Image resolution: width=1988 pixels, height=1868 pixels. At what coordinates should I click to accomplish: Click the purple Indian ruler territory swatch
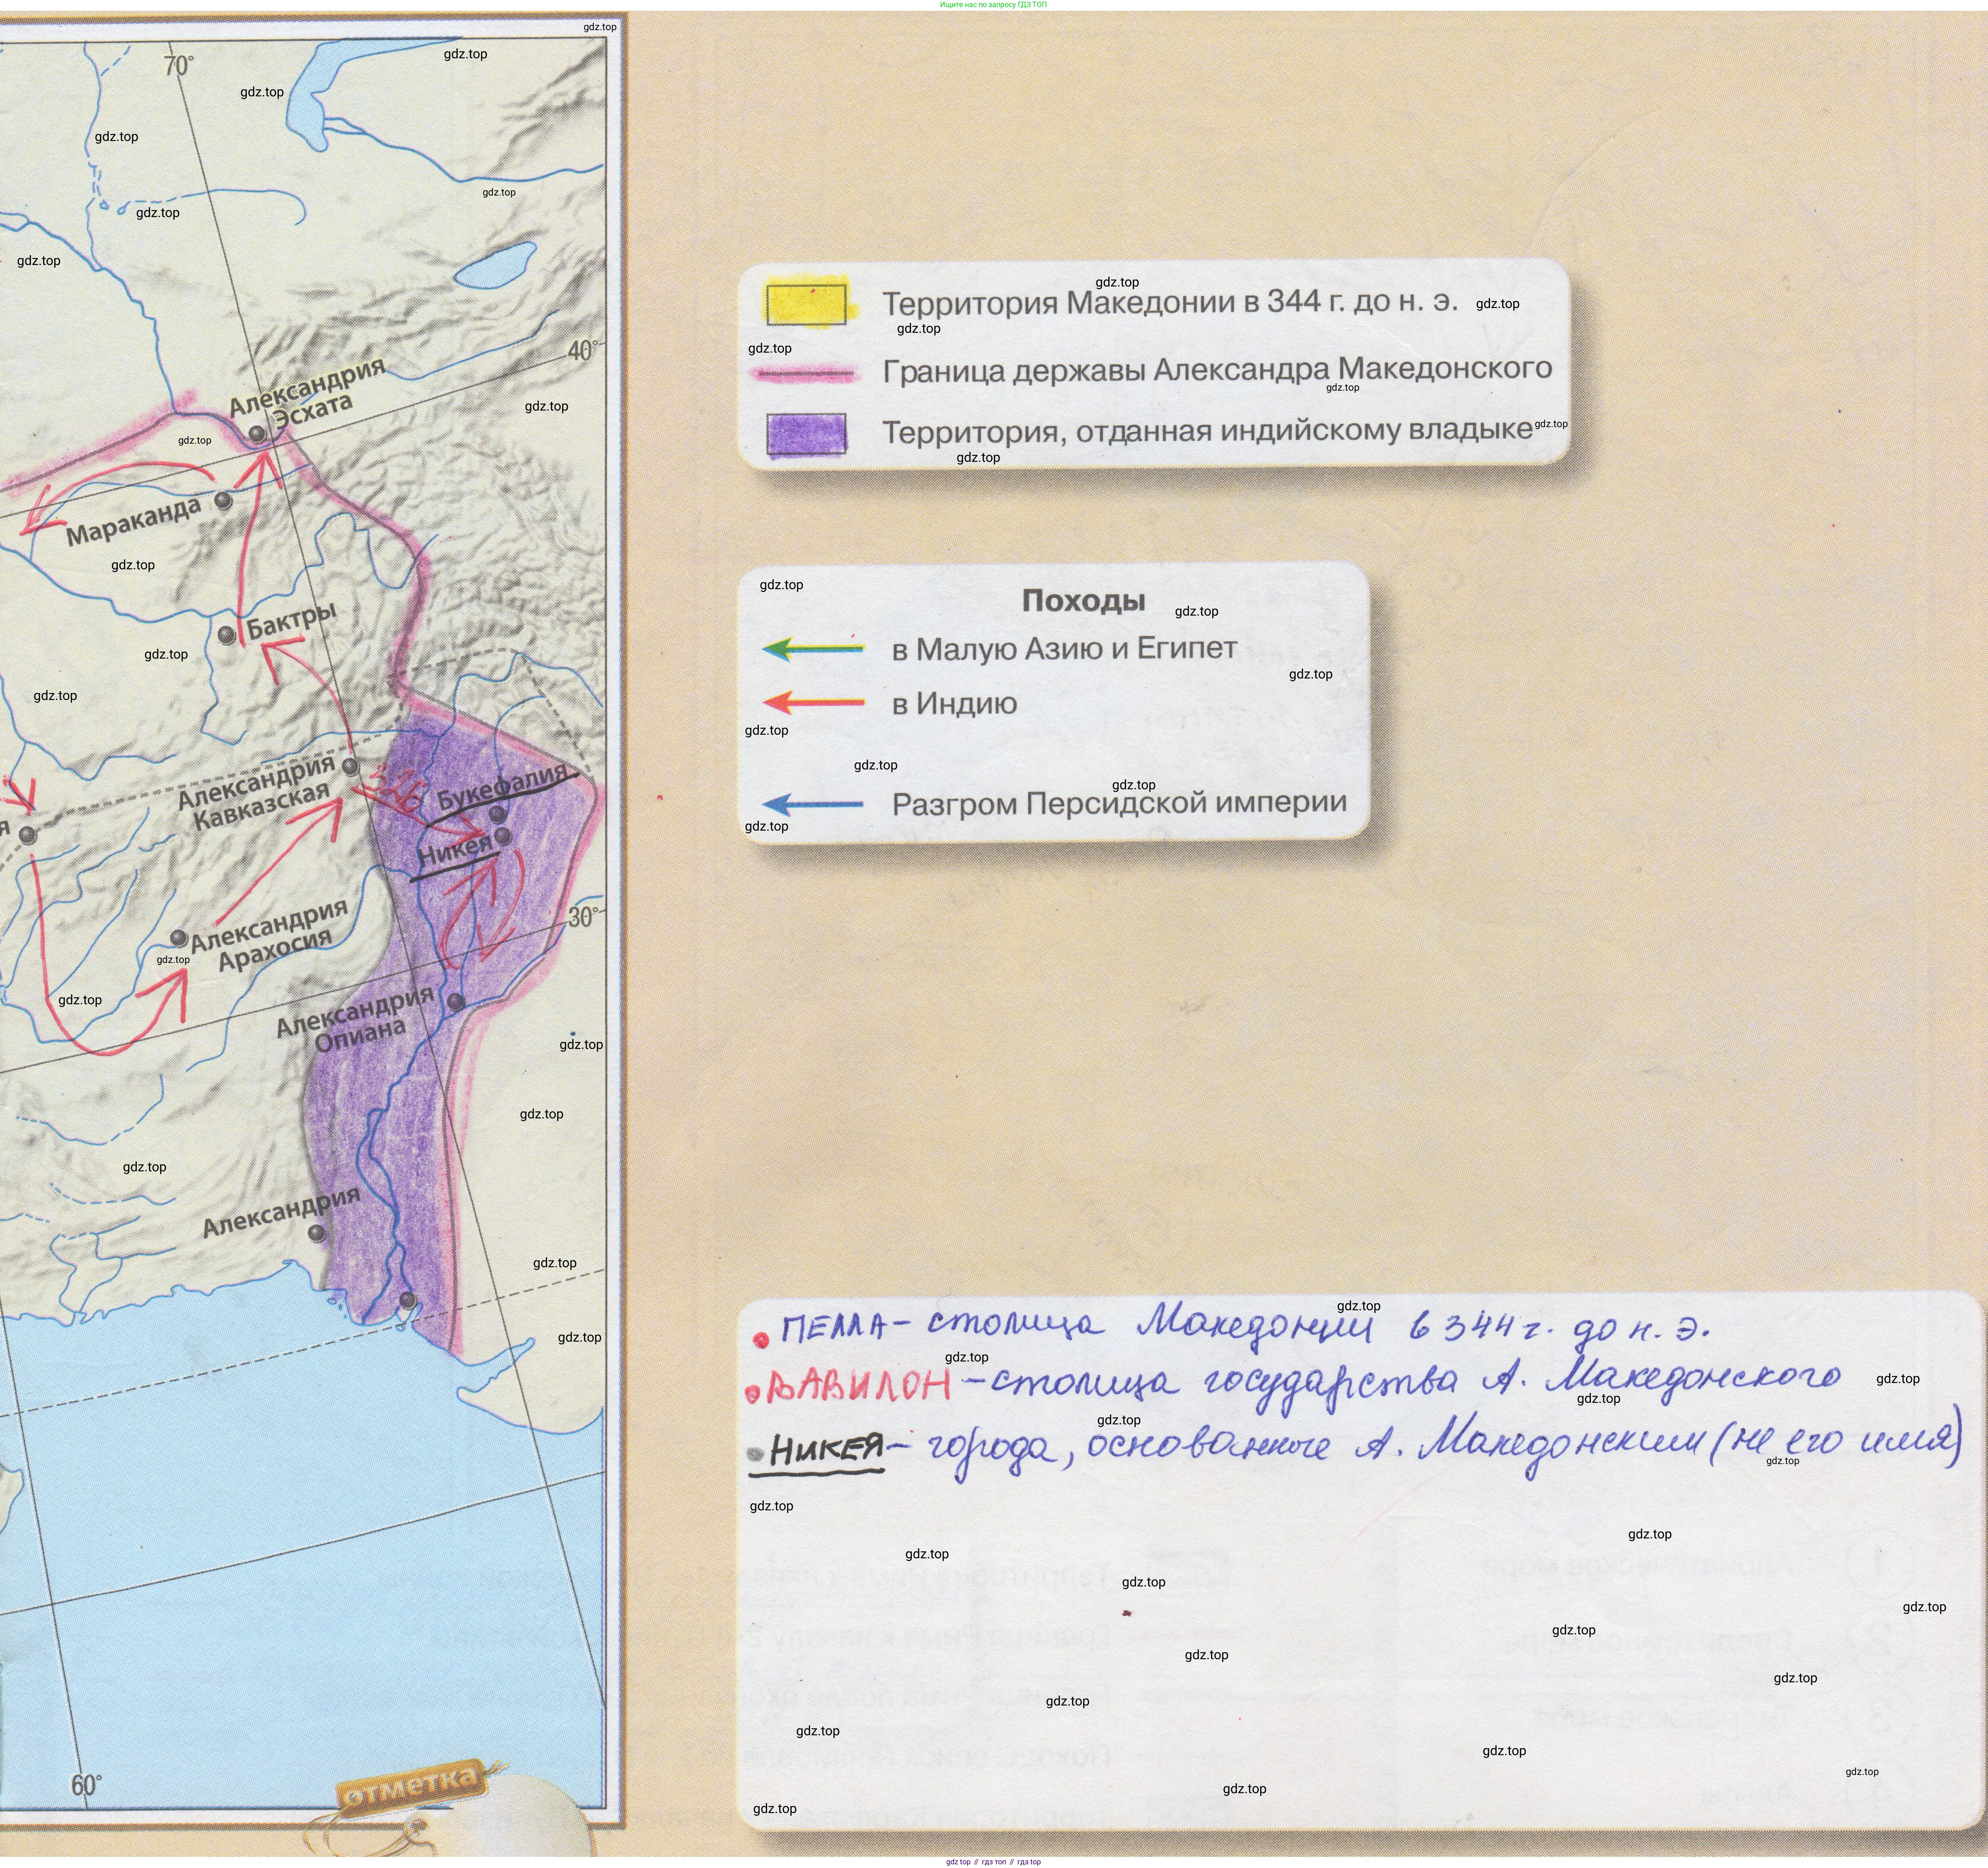806,434
